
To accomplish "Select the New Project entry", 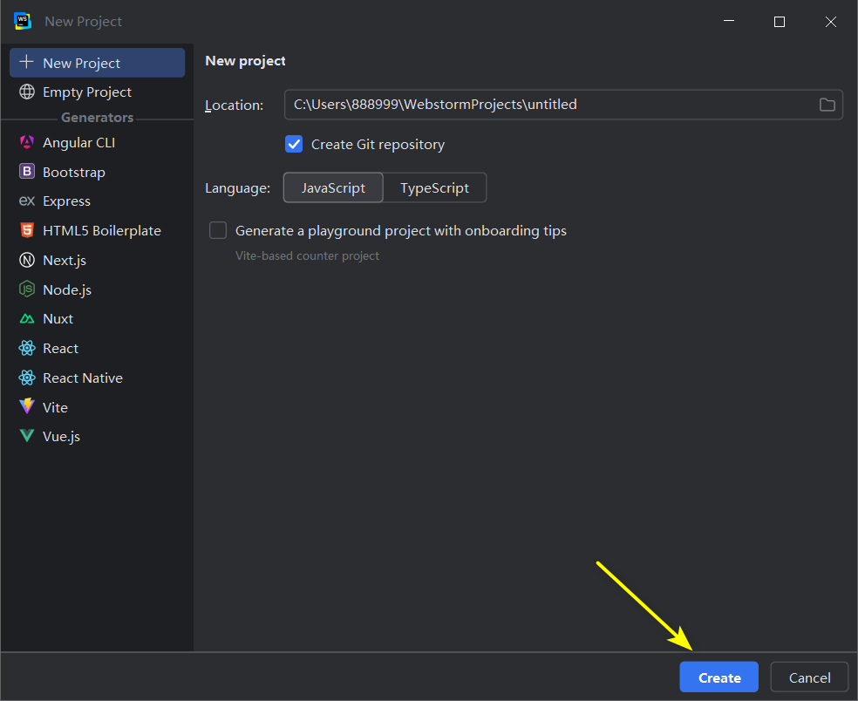I will [98, 63].
